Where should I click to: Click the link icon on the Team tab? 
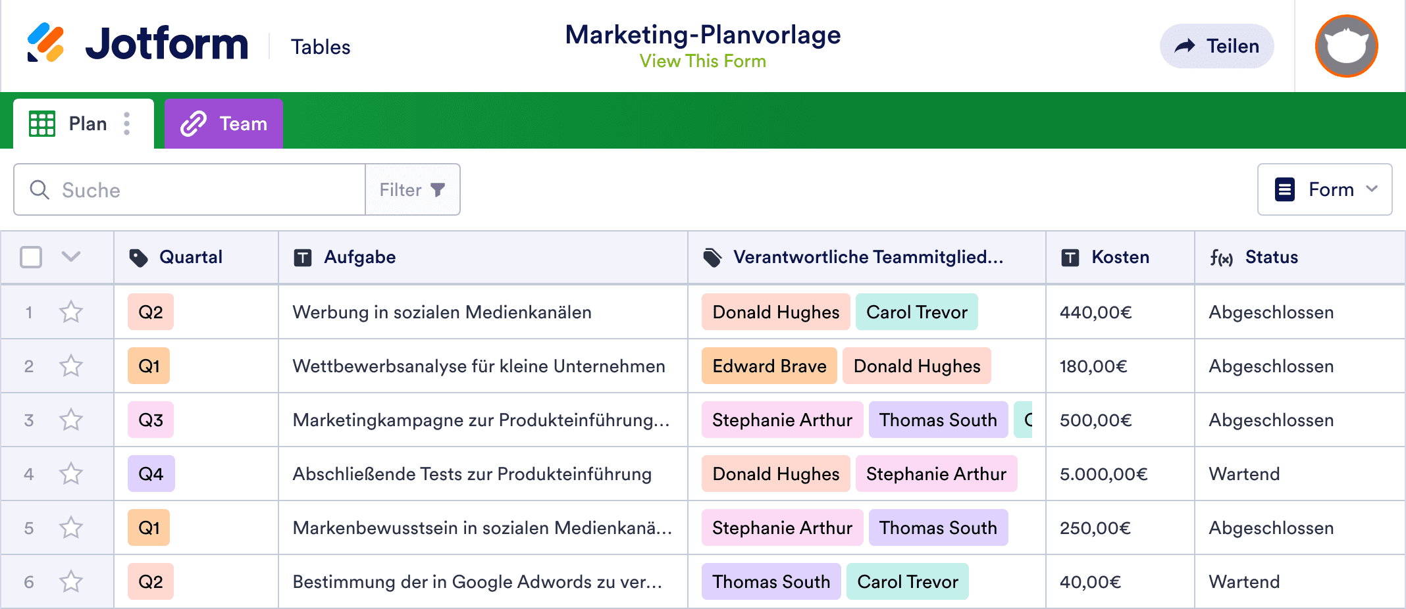tap(194, 123)
